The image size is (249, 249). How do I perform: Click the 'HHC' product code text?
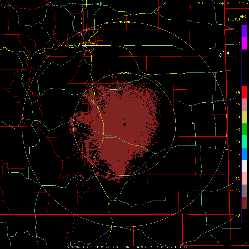(x=243, y=17)
